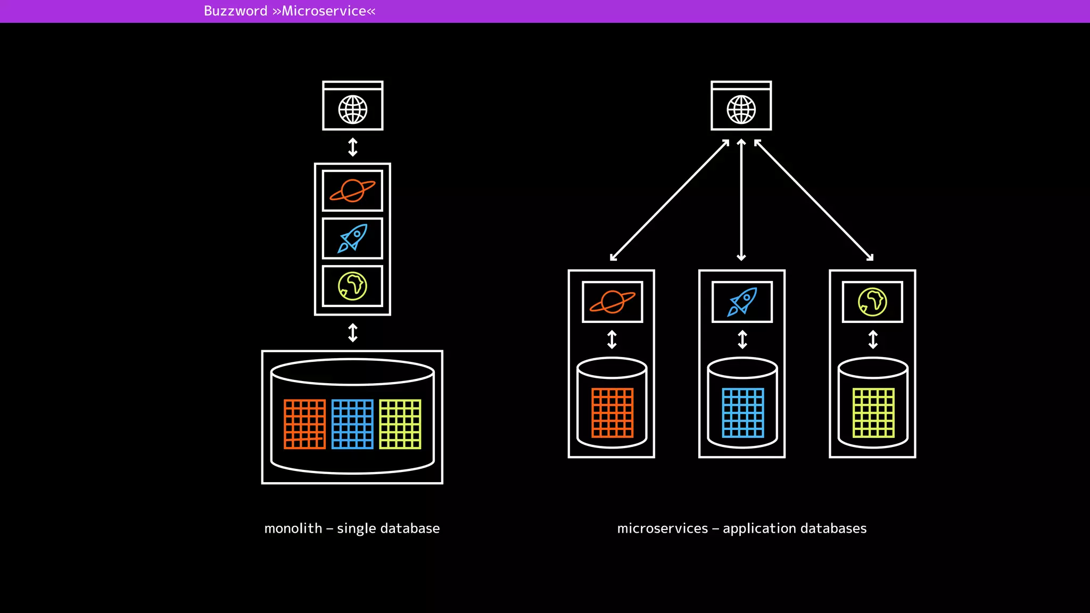Click the arrow between monolith browser and app
The width and height of the screenshot is (1090, 613).
(352, 147)
